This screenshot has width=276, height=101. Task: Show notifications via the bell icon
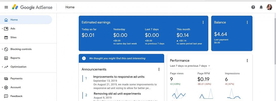click(x=261, y=7)
